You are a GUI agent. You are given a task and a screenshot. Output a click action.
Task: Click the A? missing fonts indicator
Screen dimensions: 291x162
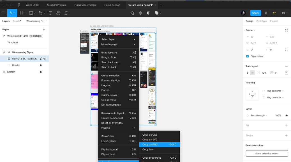[274, 13]
